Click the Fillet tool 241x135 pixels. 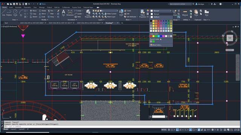(51, 14)
